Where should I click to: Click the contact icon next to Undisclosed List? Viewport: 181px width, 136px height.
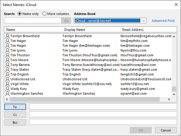pyautogui.click(x=7, y=79)
